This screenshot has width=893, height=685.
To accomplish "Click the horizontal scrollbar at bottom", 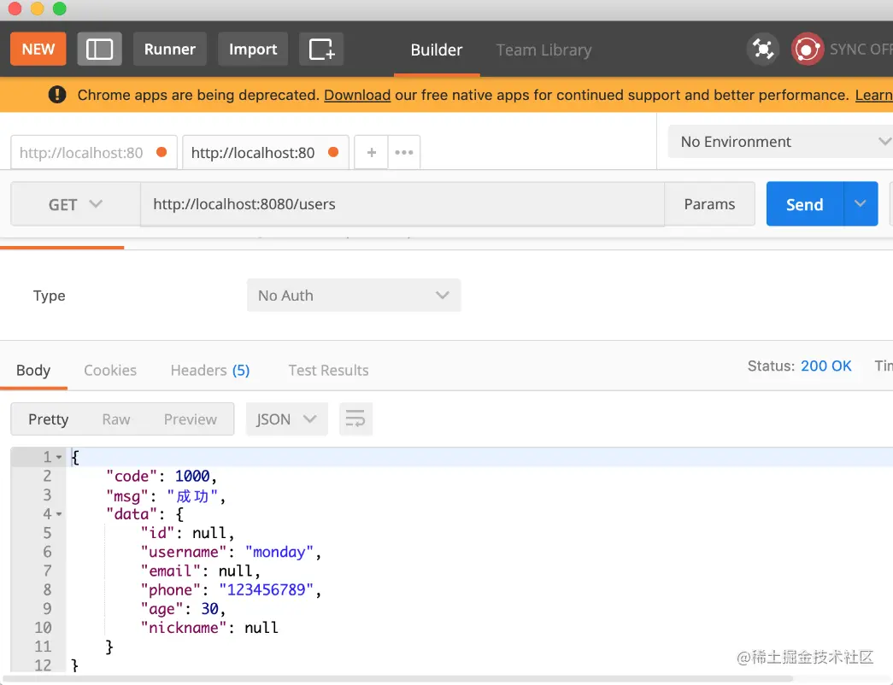I will coord(397,679).
